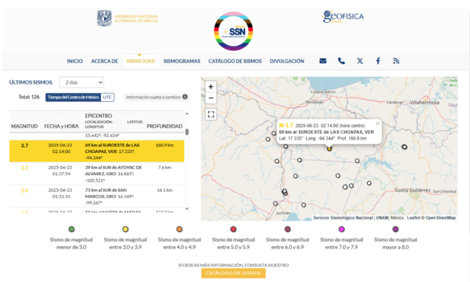Click the email envelope icon
This screenshot has width=470, height=282.
pos(323,61)
